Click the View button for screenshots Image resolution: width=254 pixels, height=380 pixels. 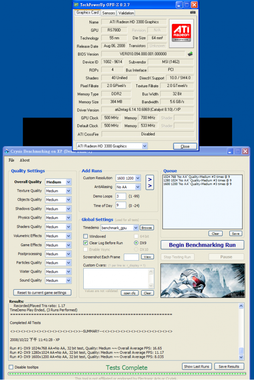click(x=148, y=257)
